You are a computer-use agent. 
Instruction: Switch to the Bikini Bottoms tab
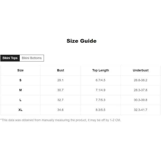pos(32,58)
